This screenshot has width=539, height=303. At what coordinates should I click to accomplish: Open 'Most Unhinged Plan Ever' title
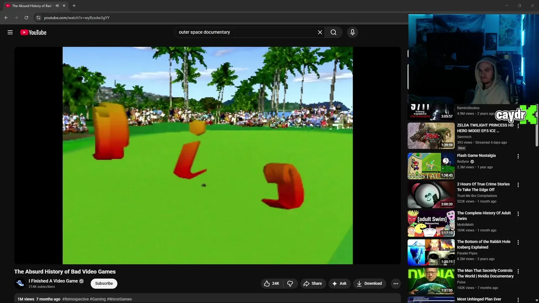point(479,299)
